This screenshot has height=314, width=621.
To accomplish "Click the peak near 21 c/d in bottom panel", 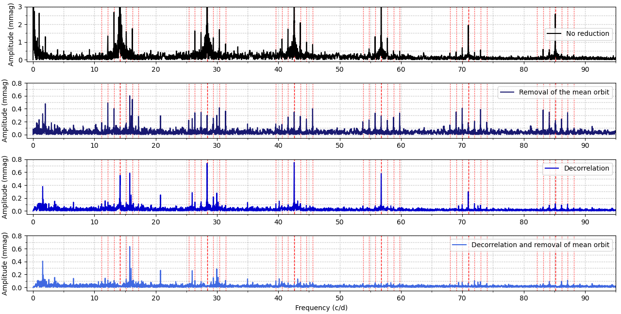I will click(x=160, y=271).
